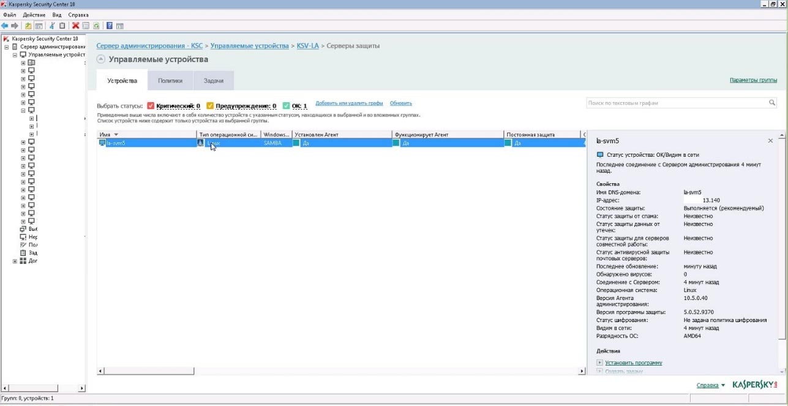Collapse the Управляемые устройства tree node
Viewport: 788px width, 406px height.
[15, 55]
